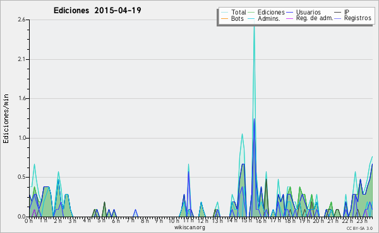Click the 2.6 y-axis tick label
The width and height of the screenshot is (379, 233).
coord(21,20)
